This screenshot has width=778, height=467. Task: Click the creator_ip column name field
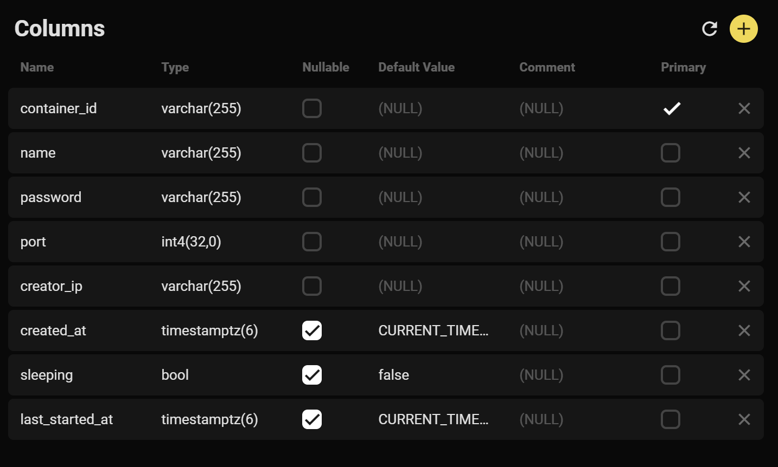click(52, 286)
